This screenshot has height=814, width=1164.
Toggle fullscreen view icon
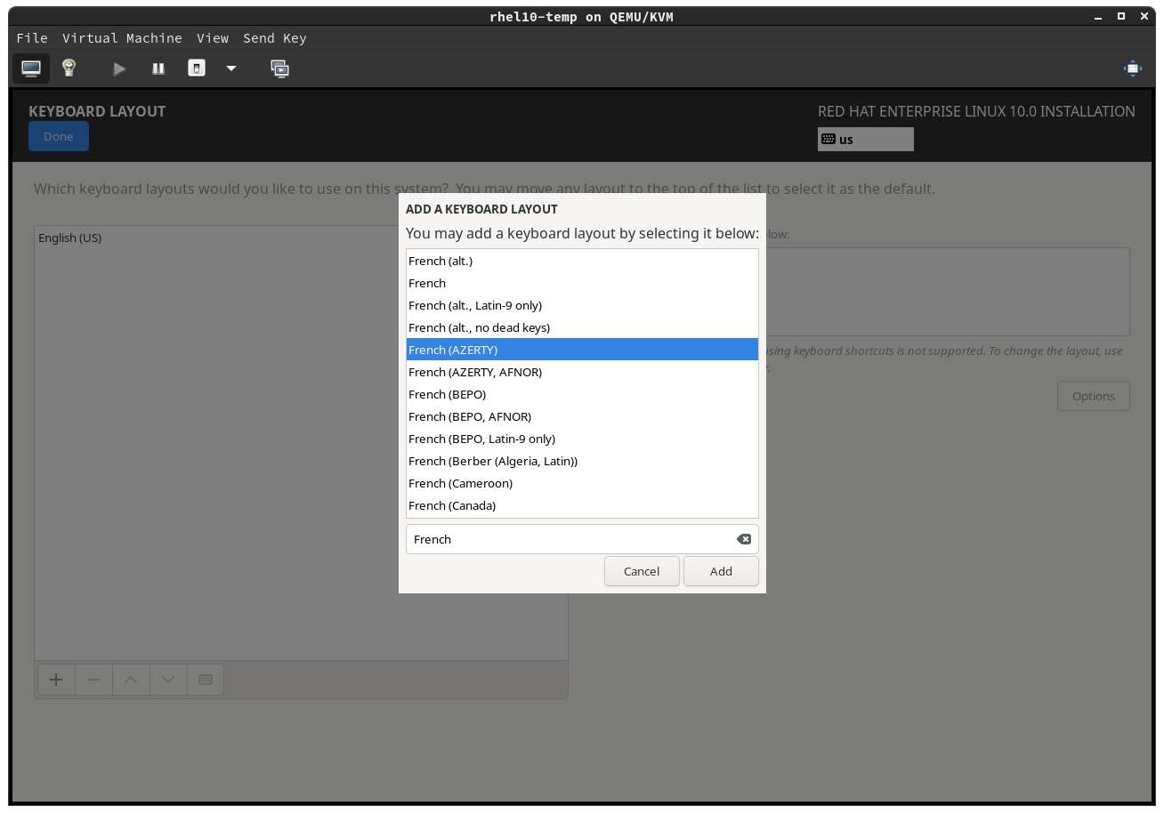coord(1133,69)
